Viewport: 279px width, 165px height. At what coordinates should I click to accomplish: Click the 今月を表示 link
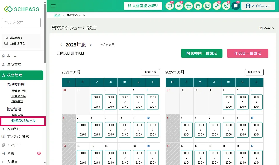(x=107, y=45)
